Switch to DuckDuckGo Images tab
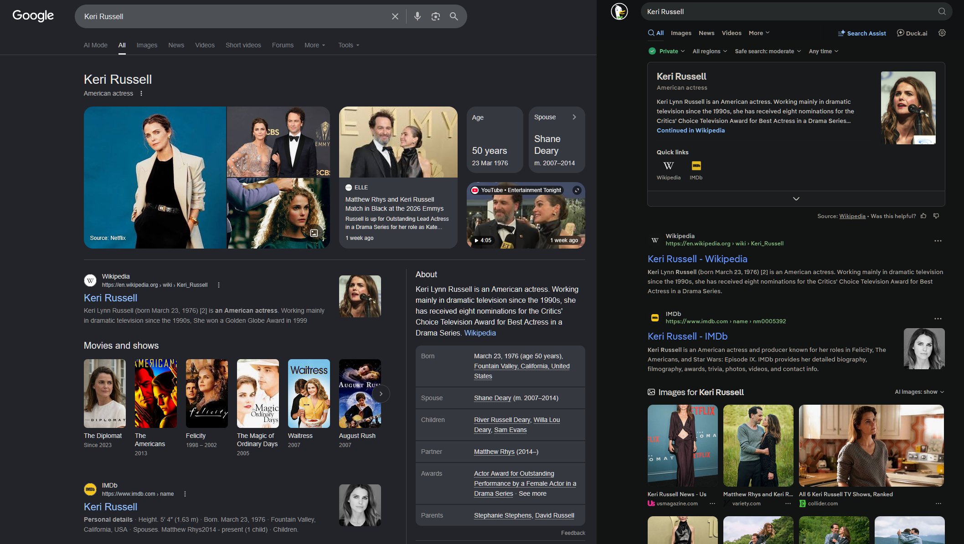The height and width of the screenshot is (544, 964). click(x=681, y=33)
